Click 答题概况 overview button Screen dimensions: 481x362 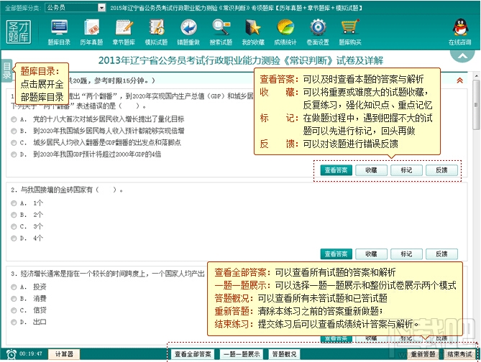pos(285,354)
